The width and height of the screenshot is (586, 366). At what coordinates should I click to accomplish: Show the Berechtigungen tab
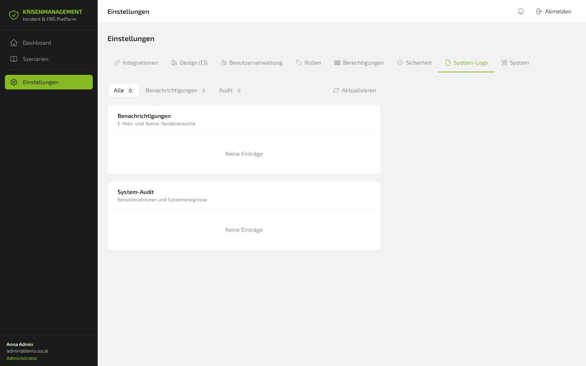[x=359, y=63]
